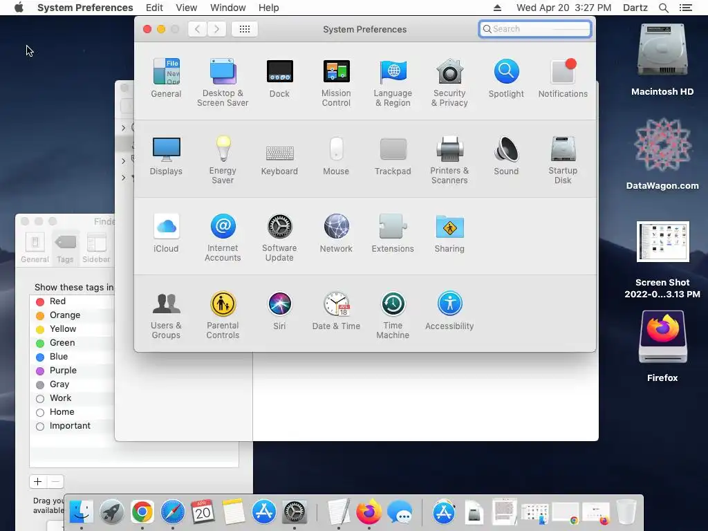Open Notification Center from the menu bar
Viewport: 708px width, 531px height.
coord(685,8)
